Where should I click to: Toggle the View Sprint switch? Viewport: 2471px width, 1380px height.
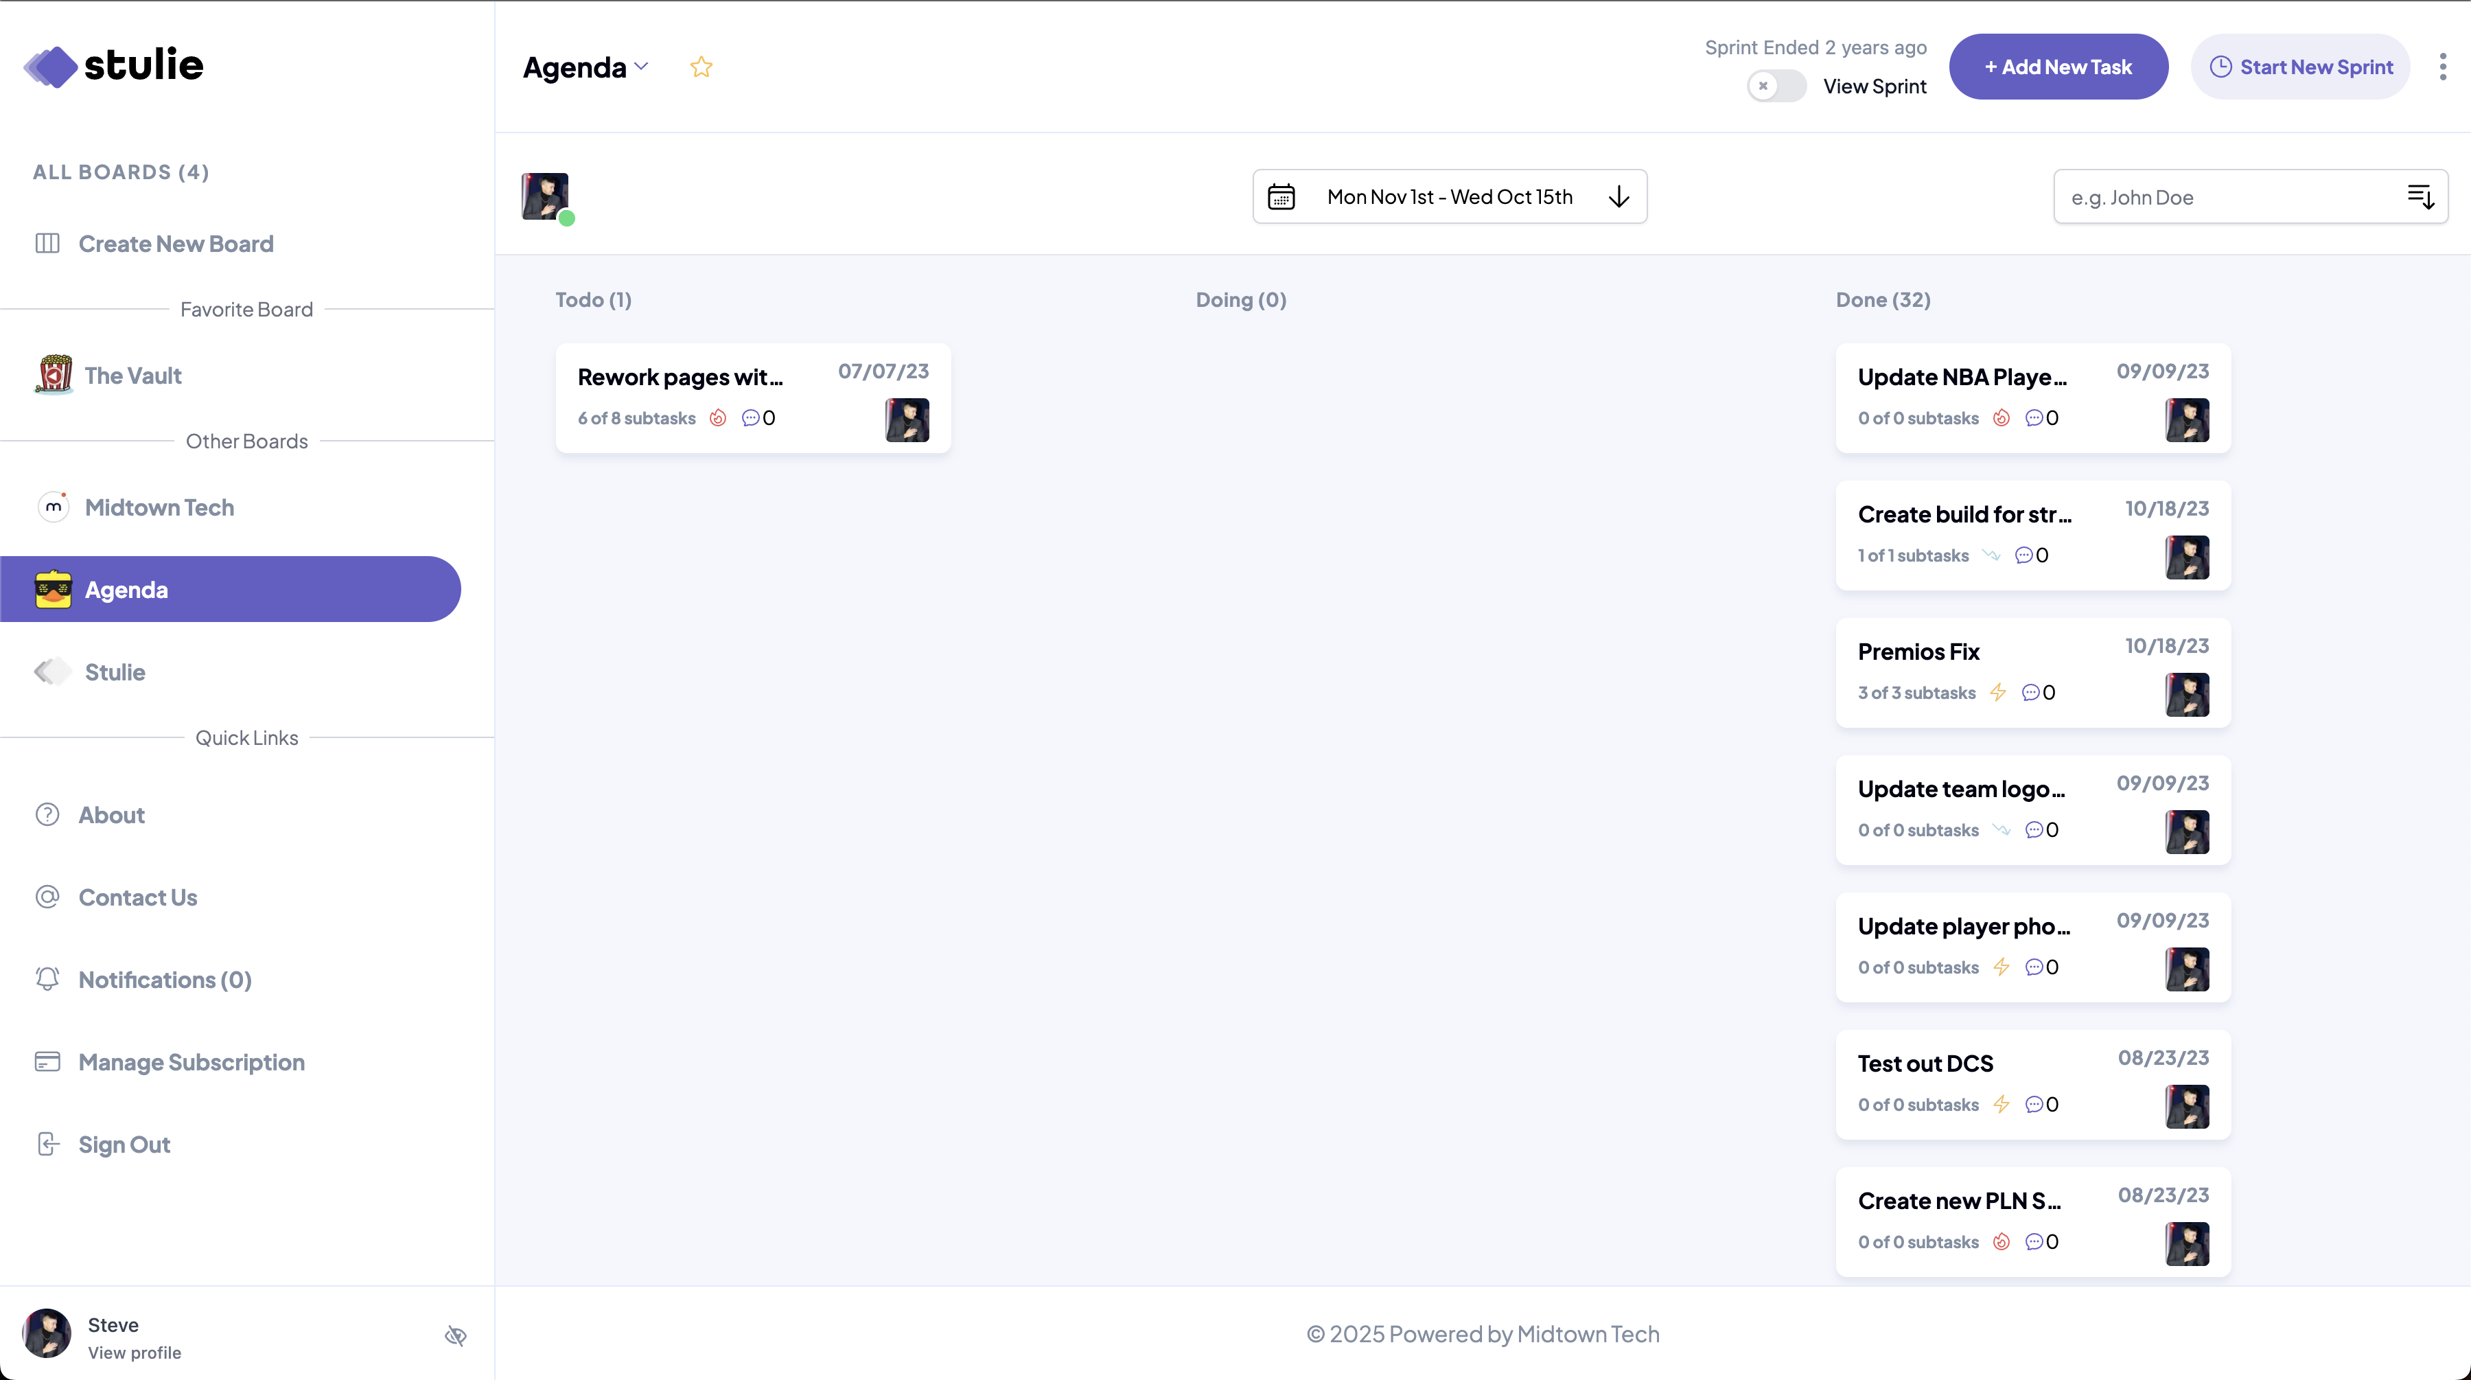point(1776,87)
